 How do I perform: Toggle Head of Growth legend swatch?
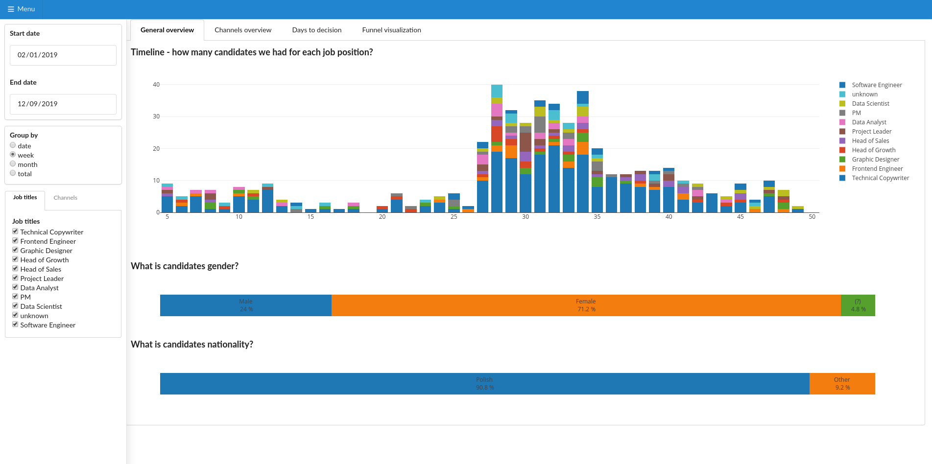tap(842, 150)
